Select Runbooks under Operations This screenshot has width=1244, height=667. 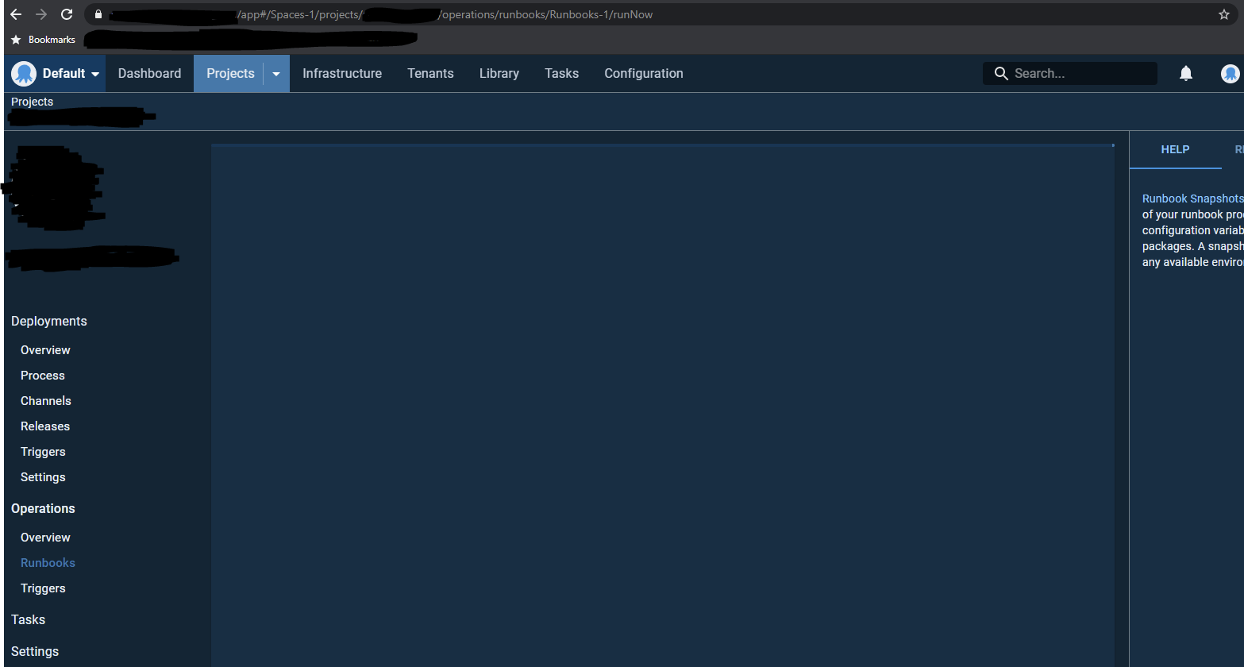[x=48, y=562]
